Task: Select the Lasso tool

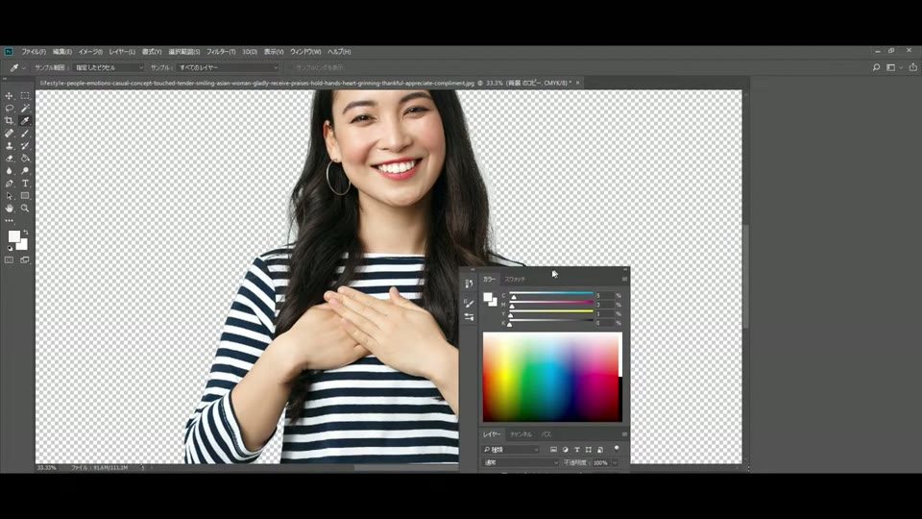Action: click(x=9, y=109)
